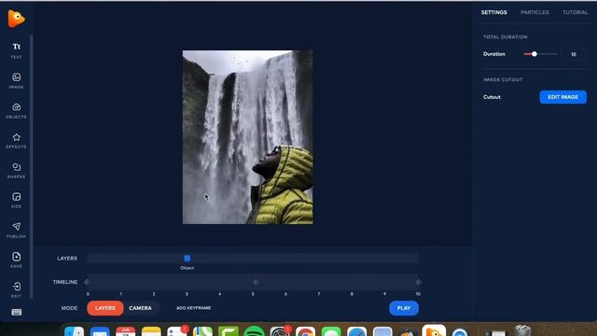Open Trash in the dock
This screenshot has width=597, height=336.
[x=522, y=330]
